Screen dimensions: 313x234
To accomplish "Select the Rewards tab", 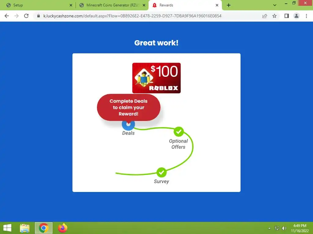I will click(185, 5).
